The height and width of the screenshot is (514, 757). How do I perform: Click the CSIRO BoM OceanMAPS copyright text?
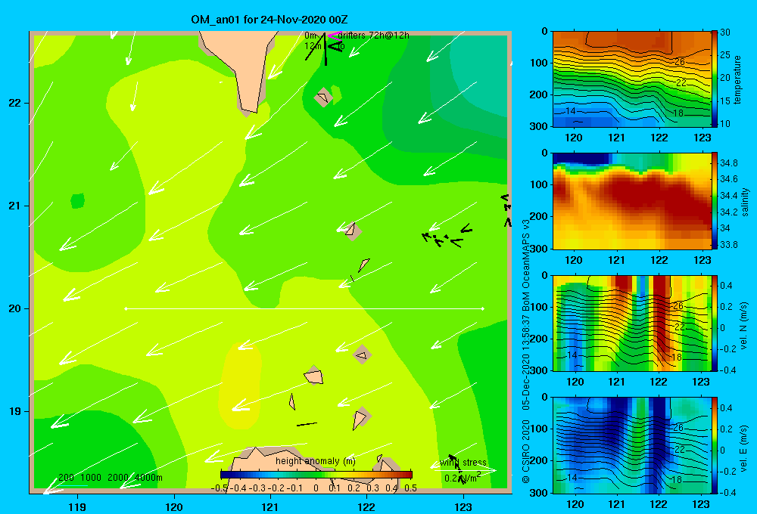[526, 351]
